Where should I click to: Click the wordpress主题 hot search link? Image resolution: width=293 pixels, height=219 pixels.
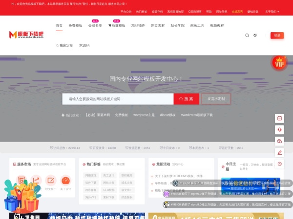pos(144,115)
